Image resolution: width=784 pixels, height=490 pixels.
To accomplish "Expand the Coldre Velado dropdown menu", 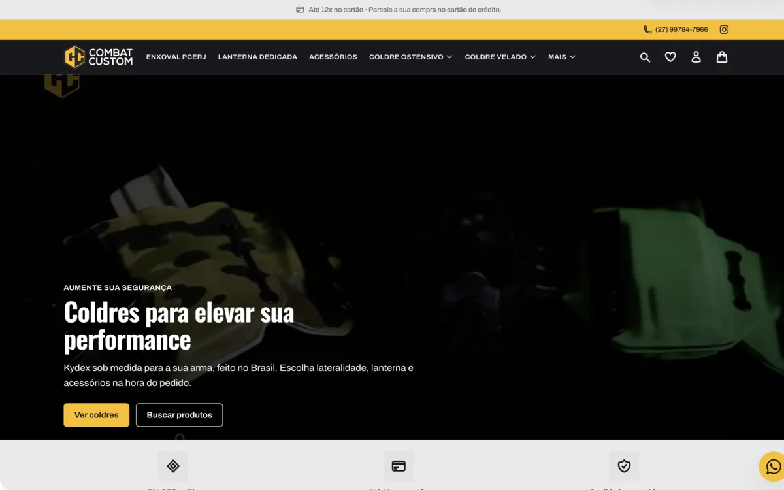I will (x=500, y=57).
